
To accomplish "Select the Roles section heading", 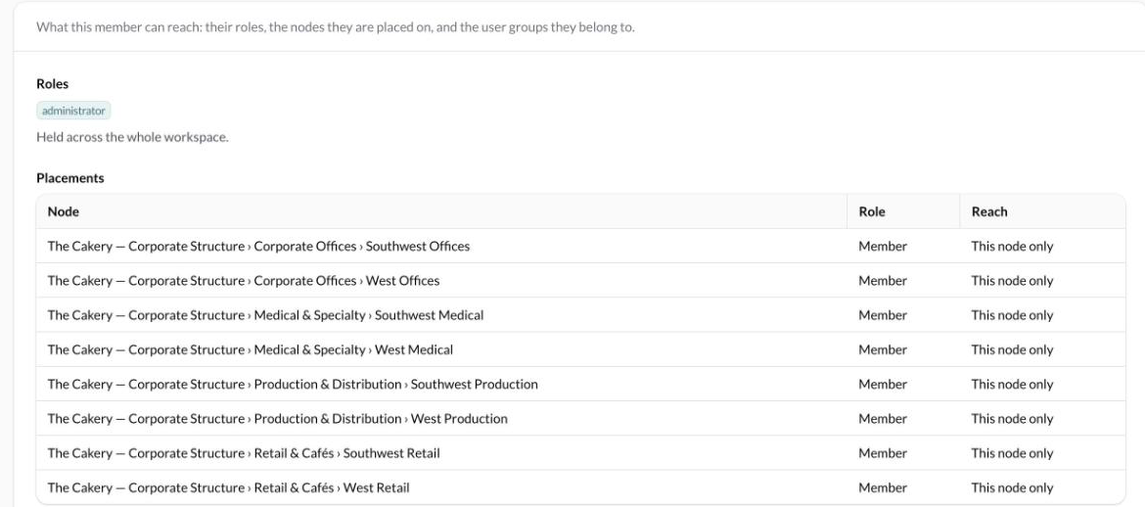I will click(x=53, y=84).
